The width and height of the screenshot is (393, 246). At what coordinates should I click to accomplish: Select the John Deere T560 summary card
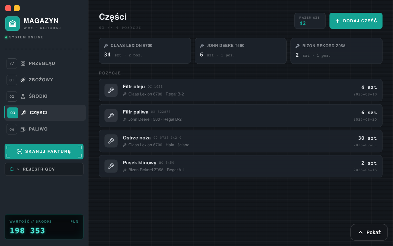click(241, 51)
